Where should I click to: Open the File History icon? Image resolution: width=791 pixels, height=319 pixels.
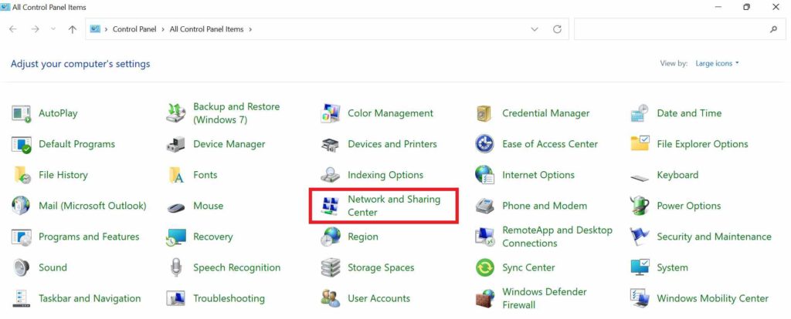(x=22, y=175)
